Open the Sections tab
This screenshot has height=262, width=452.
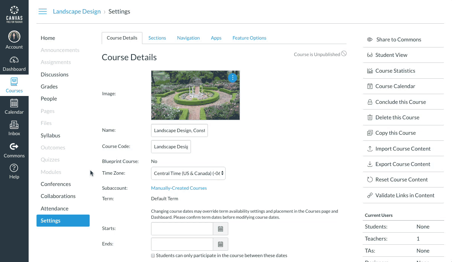click(157, 38)
